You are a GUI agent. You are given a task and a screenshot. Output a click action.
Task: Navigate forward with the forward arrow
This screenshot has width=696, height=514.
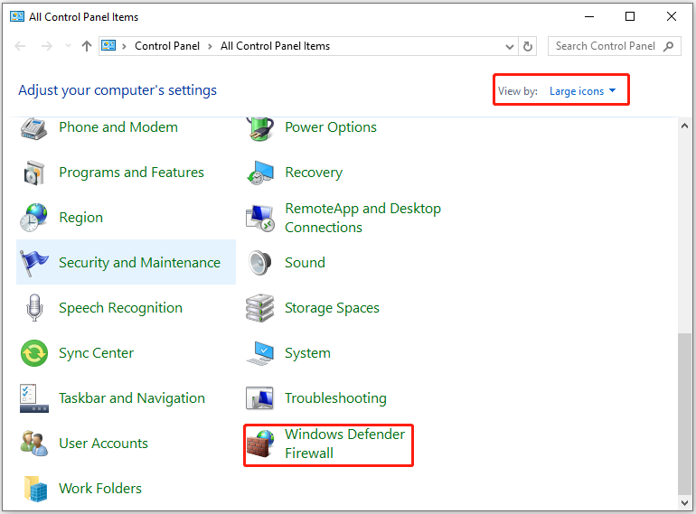(47, 46)
